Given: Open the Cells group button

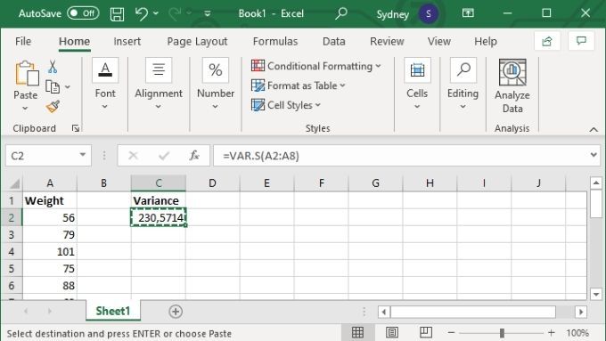Looking at the screenshot, I should point(417,84).
